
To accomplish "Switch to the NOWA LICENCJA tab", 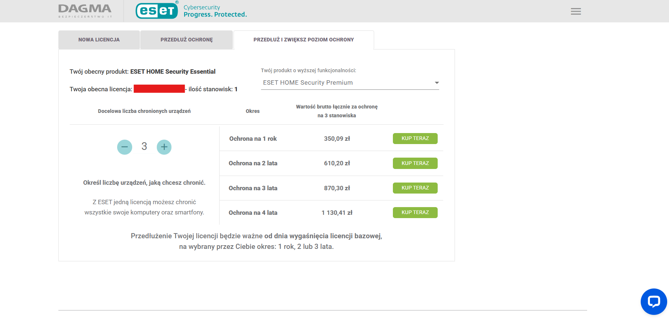I will pyautogui.click(x=99, y=40).
